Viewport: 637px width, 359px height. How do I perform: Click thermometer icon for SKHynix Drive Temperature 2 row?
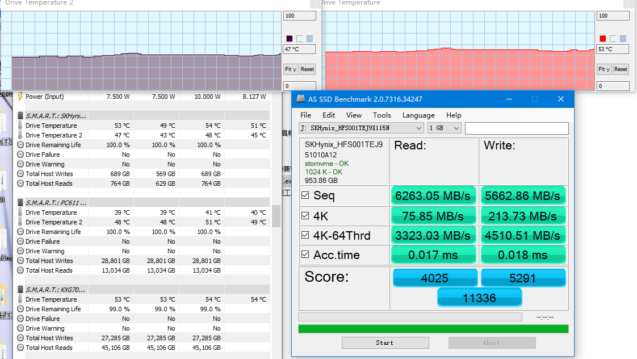click(20, 135)
